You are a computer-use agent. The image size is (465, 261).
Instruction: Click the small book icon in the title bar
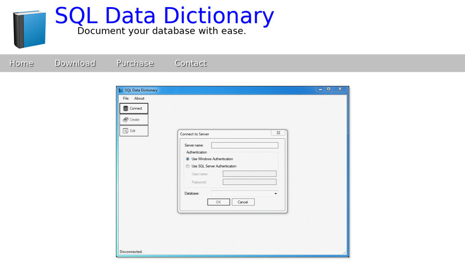pyautogui.click(x=121, y=90)
